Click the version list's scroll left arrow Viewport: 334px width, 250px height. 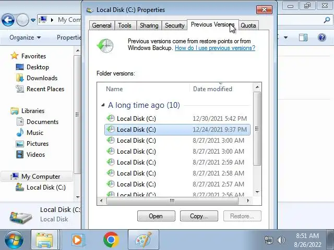point(101,201)
